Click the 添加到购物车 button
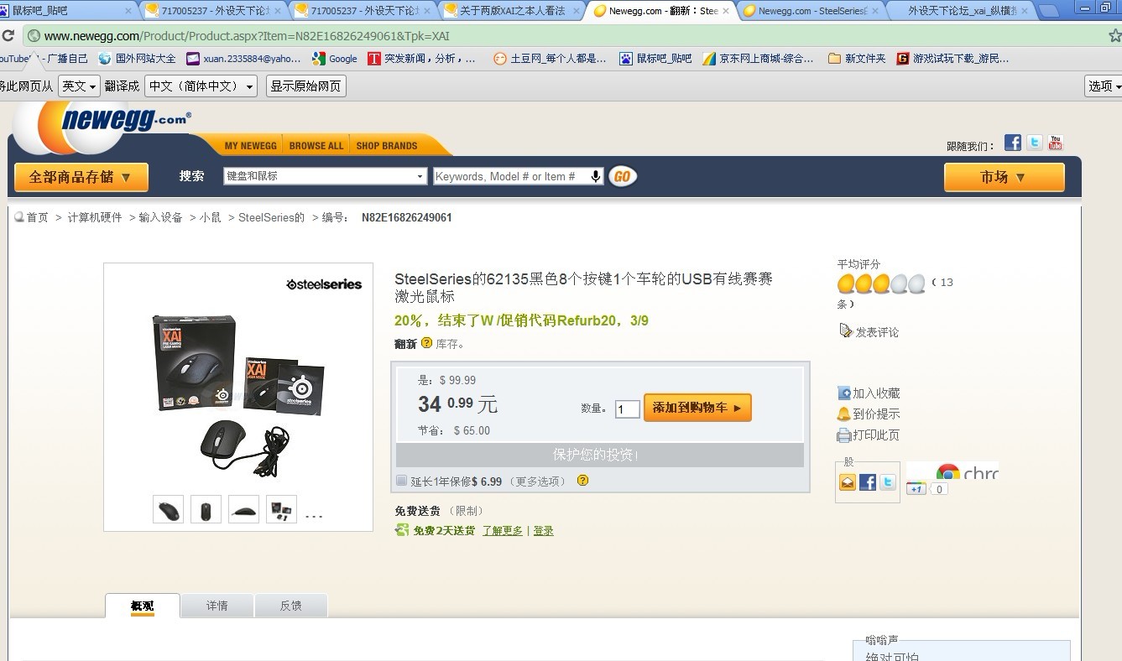 click(697, 408)
